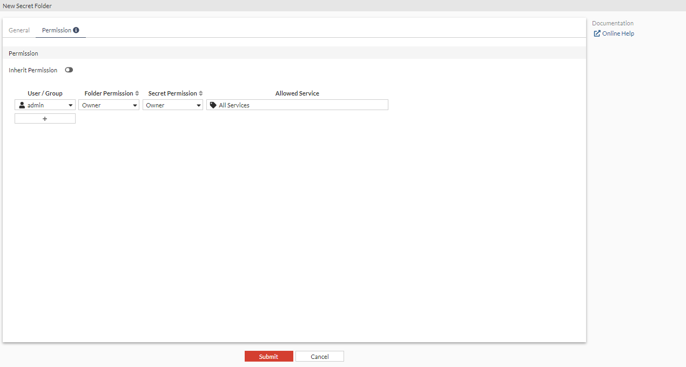Click the Allowed Service column header
The image size is (686, 367).
click(x=297, y=93)
